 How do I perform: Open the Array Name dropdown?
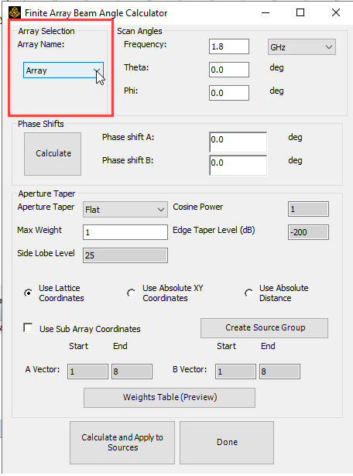pos(63,70)
